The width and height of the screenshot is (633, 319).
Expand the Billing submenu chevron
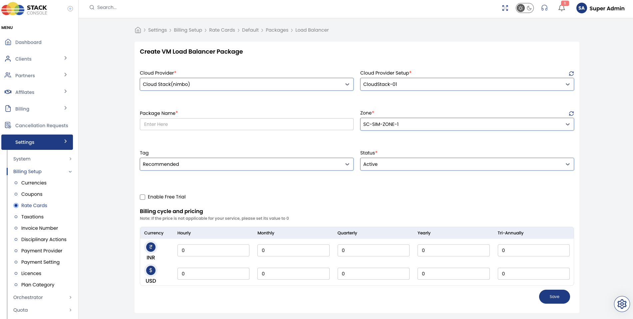(66, 108)
